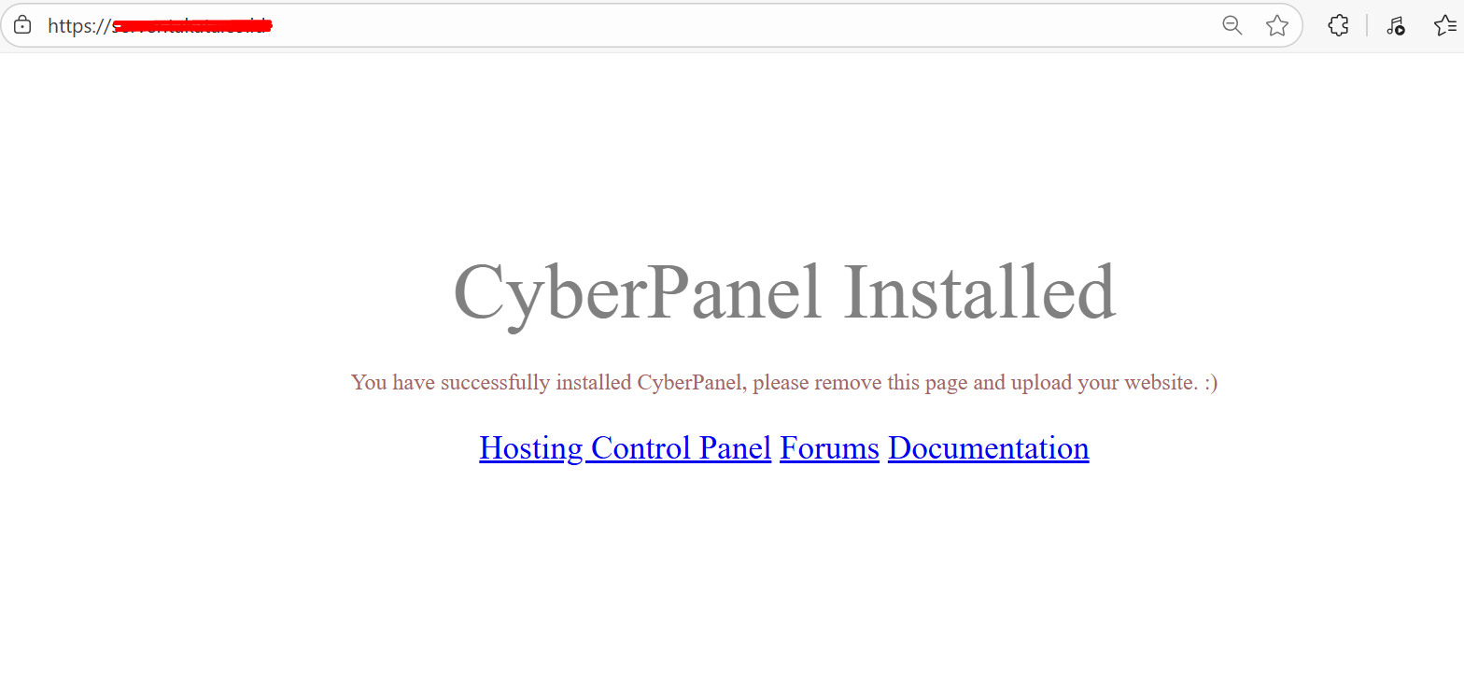Click the red-redacted domain in the URL
This screenshot has width=1464, height=693.
(191, 25)
